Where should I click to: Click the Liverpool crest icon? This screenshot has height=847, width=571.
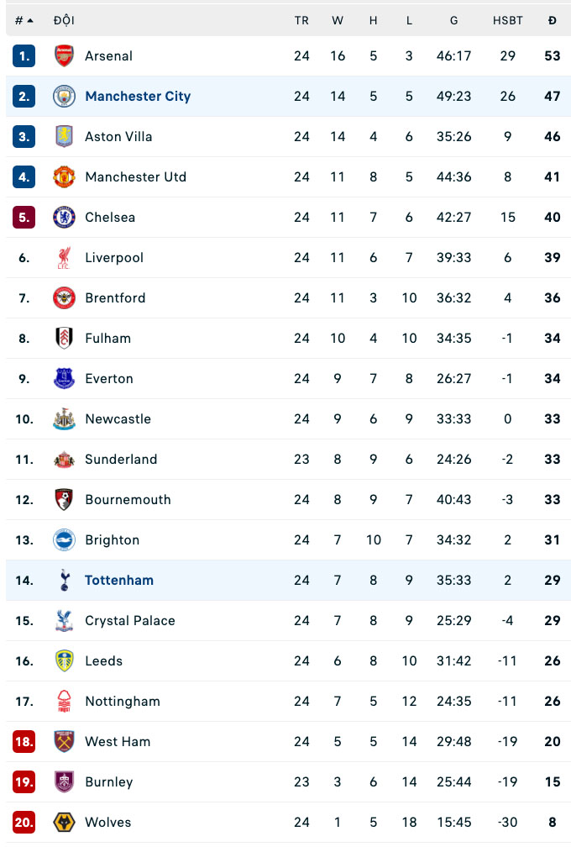pyautogui.click(x=64, y=258)
